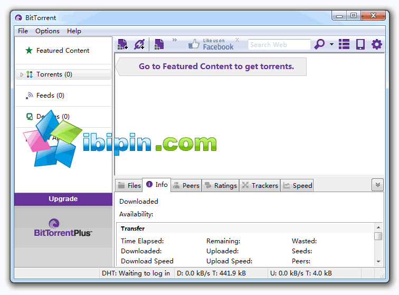Viewport: 399px width, 295px height.
Task: Switch to the Ratings tab
Action: [x=221, y=186]
